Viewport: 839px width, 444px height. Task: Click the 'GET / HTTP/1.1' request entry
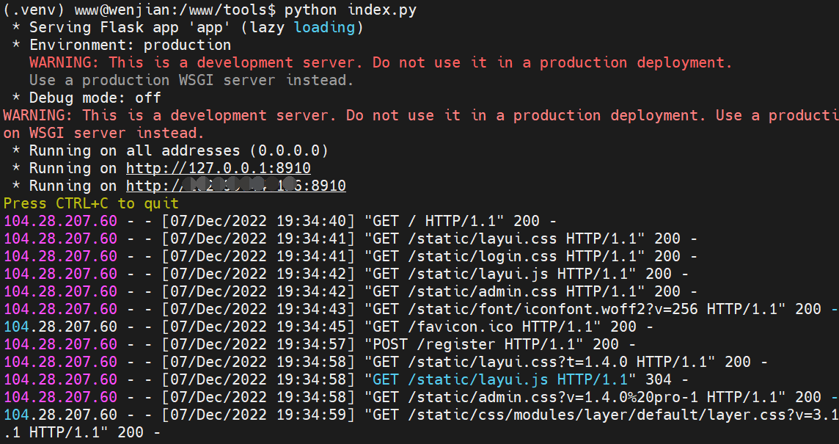click(434, 221)
